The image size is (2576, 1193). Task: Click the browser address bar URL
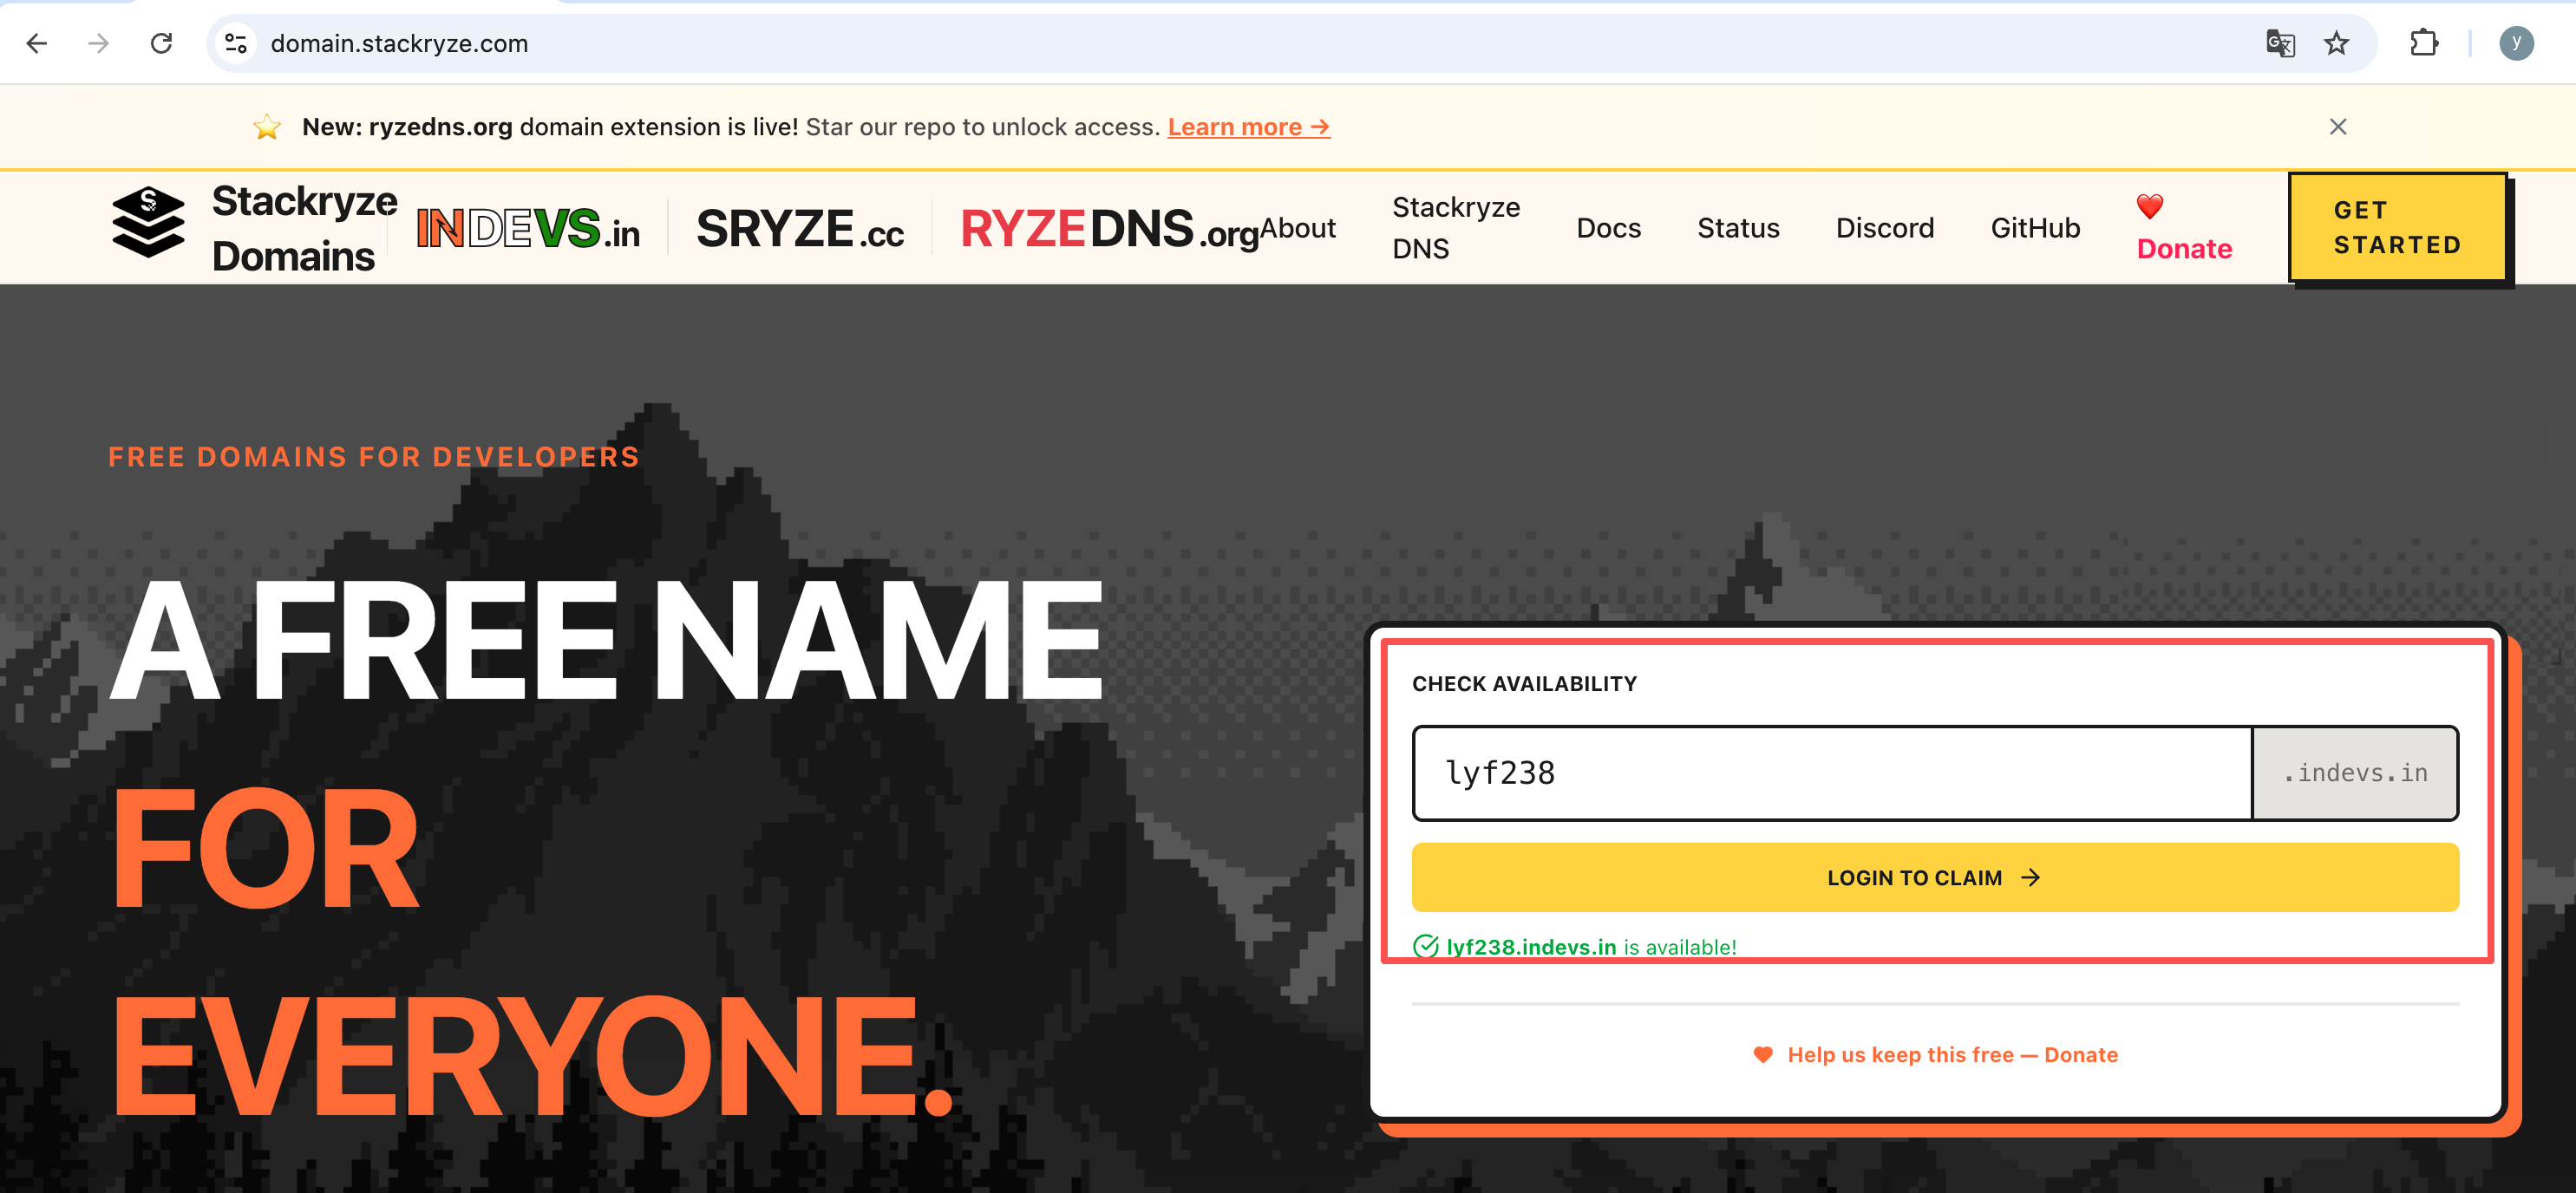[x=399, y=43]
